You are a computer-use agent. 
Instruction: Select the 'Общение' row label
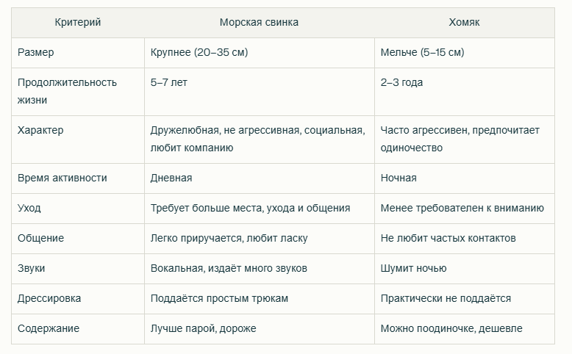tap(78, 239)
